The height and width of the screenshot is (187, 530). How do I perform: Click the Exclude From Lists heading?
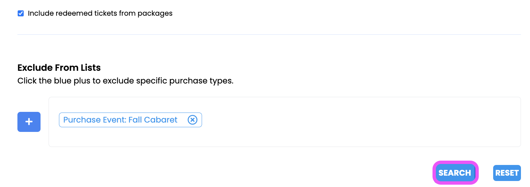click(x=59, y=68)
